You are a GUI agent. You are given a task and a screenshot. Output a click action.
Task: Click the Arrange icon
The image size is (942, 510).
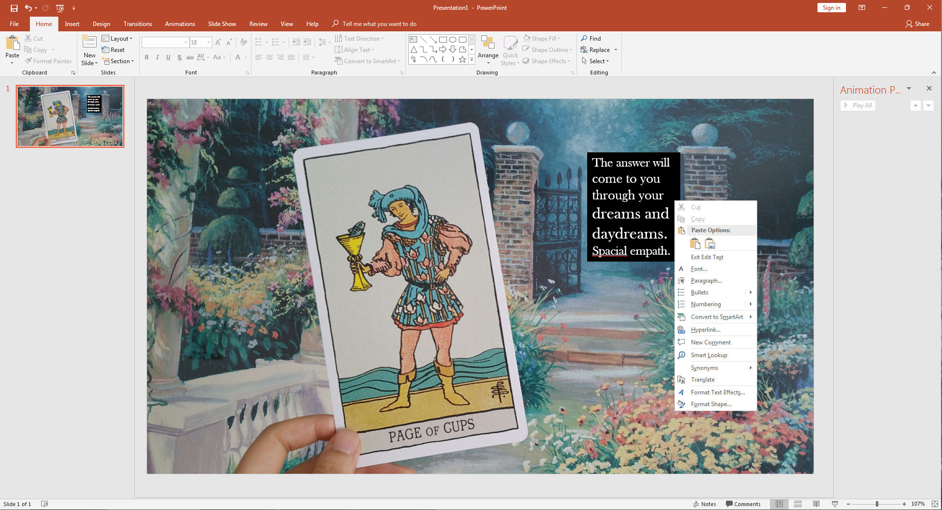tap(488, 44)
